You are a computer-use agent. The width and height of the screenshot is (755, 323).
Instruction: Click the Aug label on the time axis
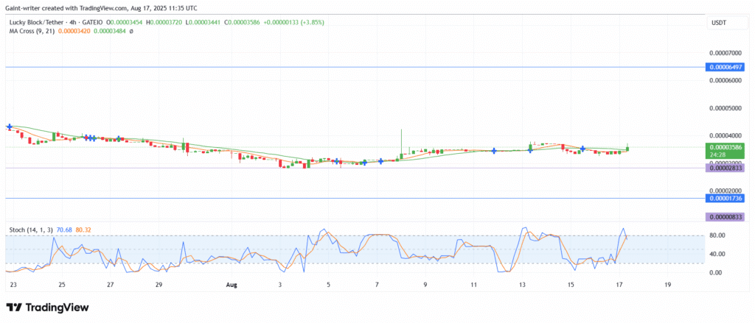coord(232,285)
